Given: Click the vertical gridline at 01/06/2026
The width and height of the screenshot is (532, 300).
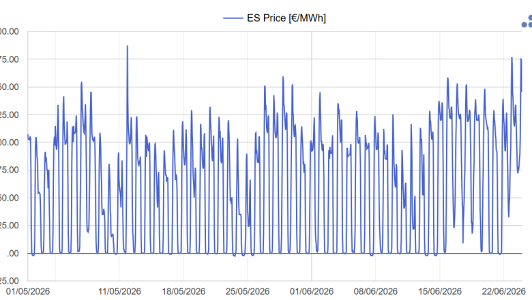Looking at the screenshot, I should click(x=312, y=156).
